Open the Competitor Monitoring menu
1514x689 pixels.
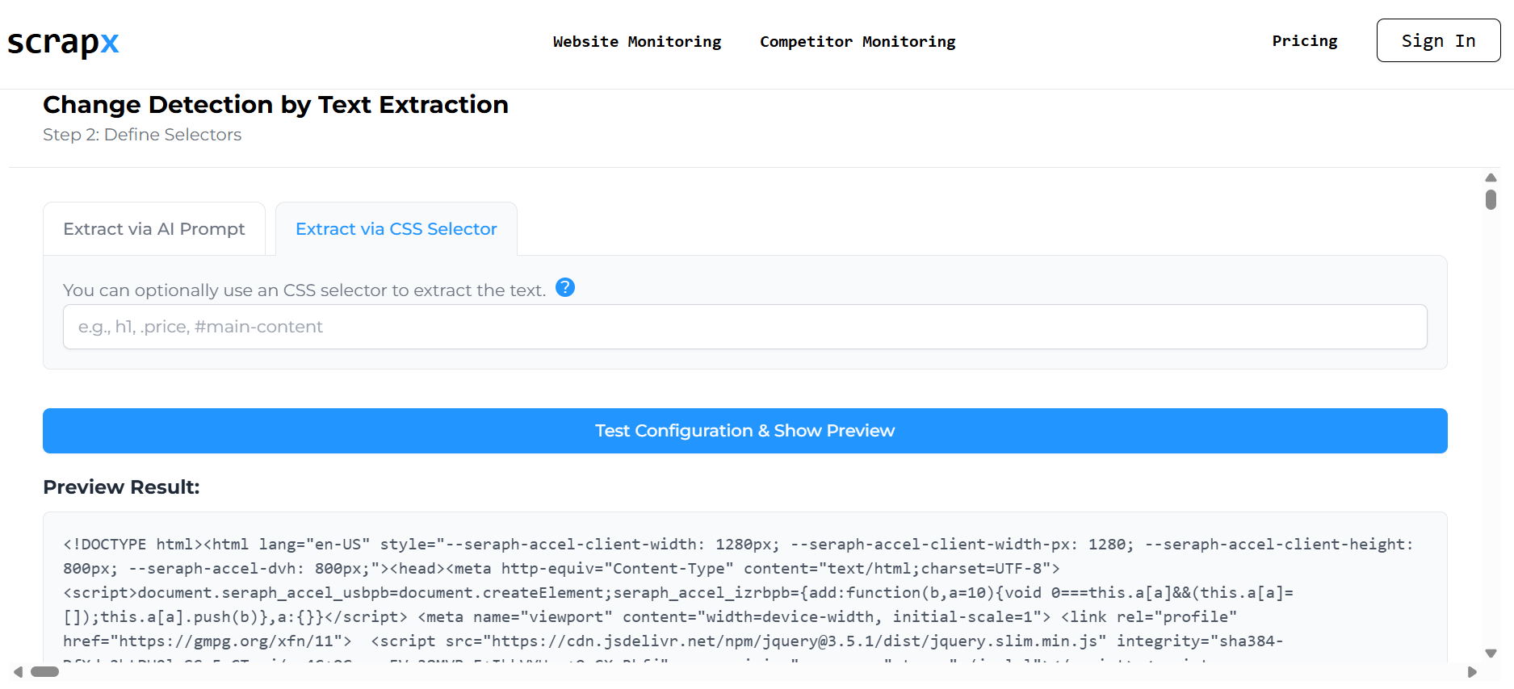(857, 41)
